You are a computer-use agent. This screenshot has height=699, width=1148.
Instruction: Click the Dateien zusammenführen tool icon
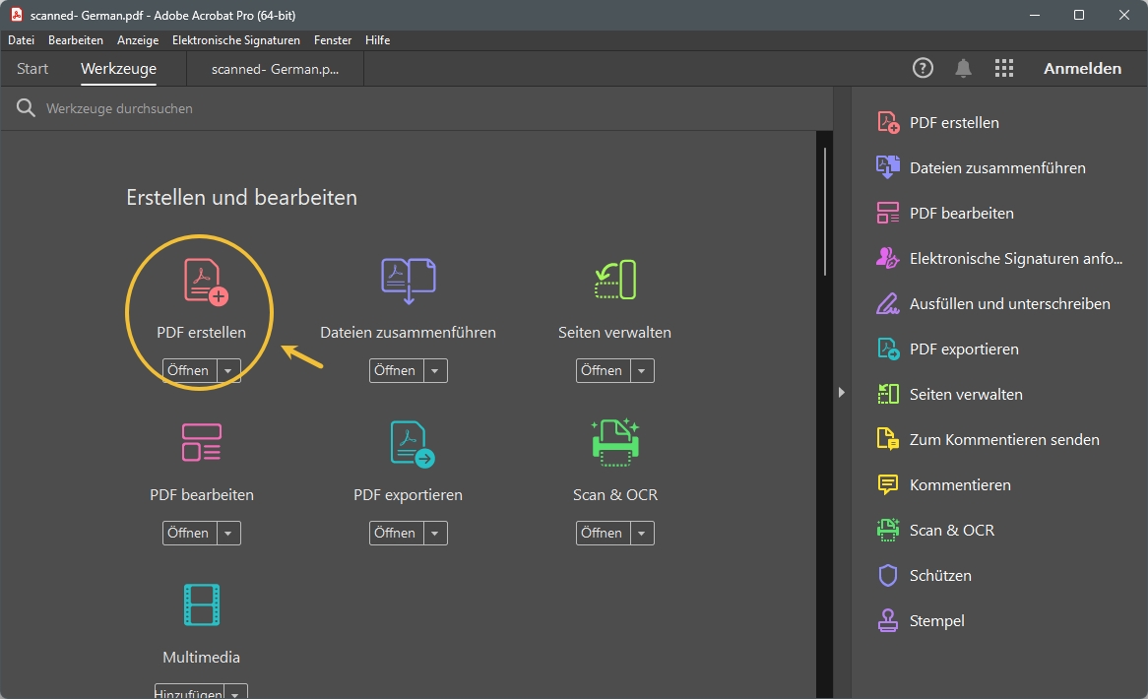click(x=408, y=281)
